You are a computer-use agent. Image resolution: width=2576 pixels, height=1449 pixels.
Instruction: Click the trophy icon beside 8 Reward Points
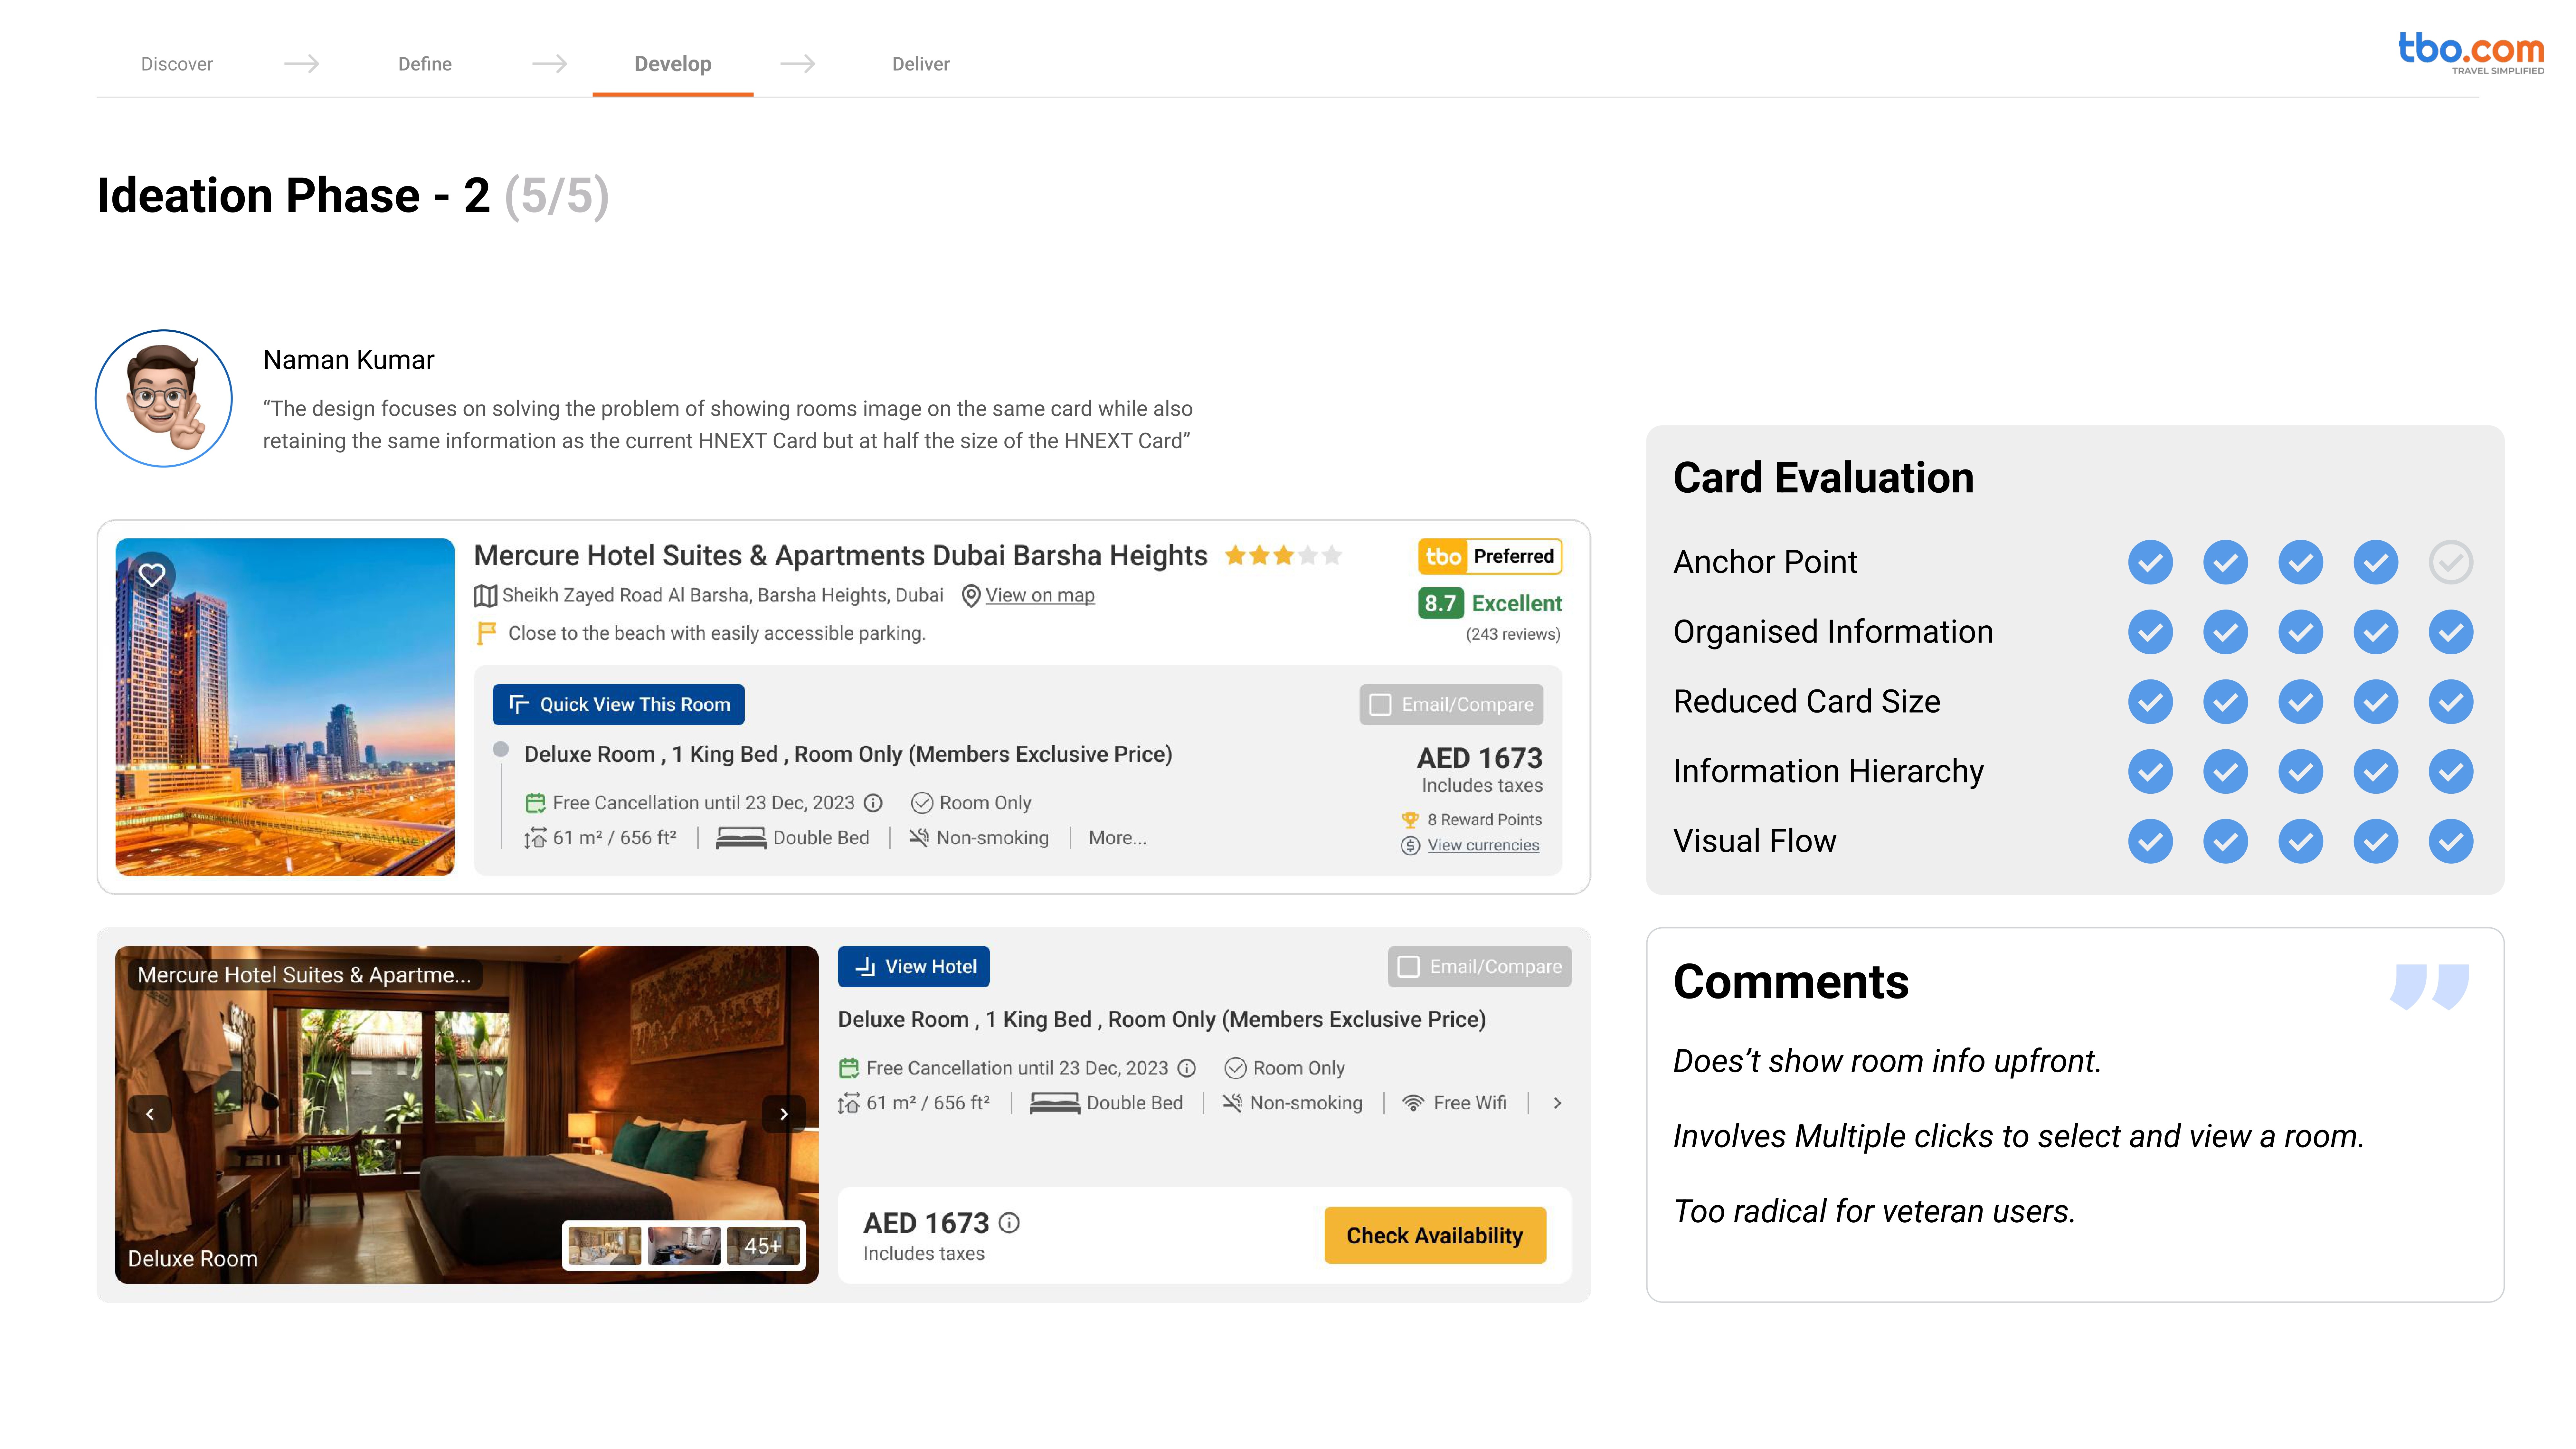1410,820
